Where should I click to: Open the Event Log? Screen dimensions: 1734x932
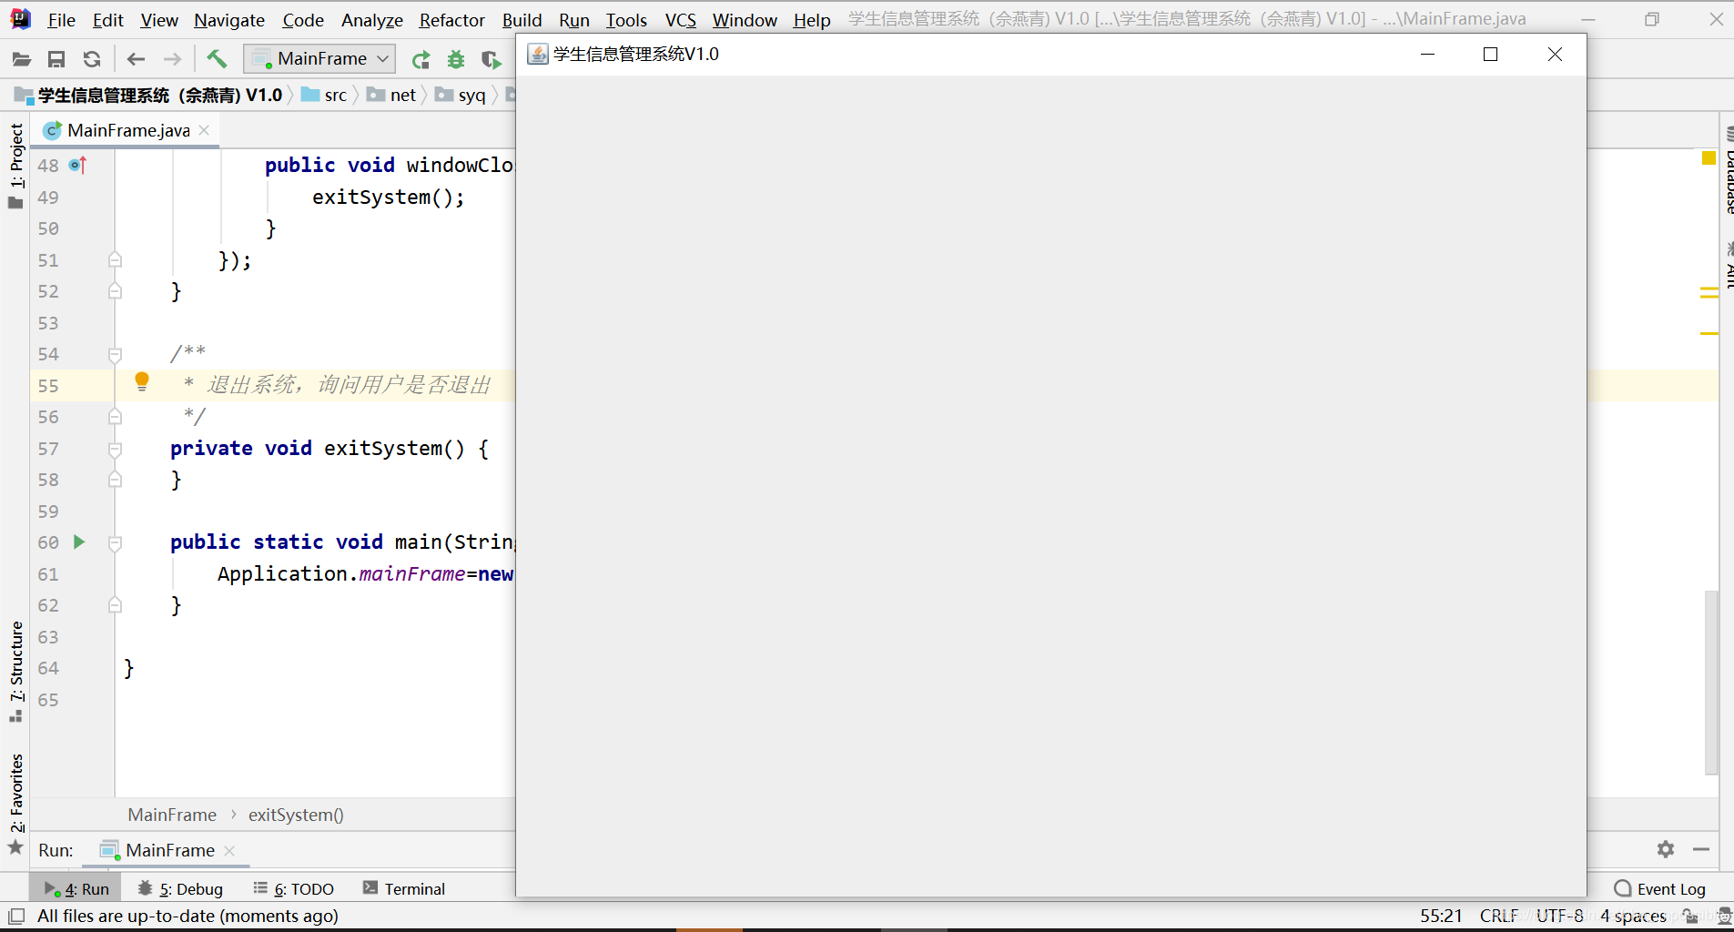[x=1659, y=889]
